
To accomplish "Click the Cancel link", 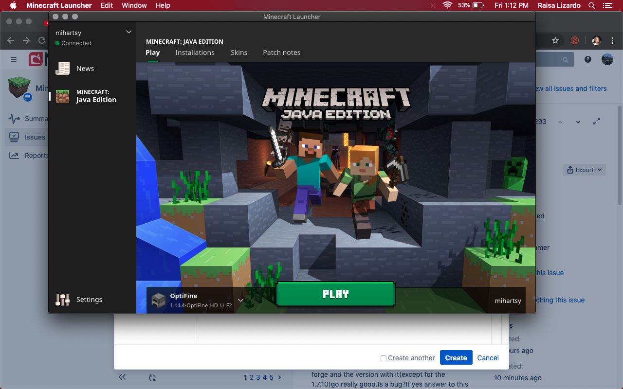I will click(x=488, y=358).
